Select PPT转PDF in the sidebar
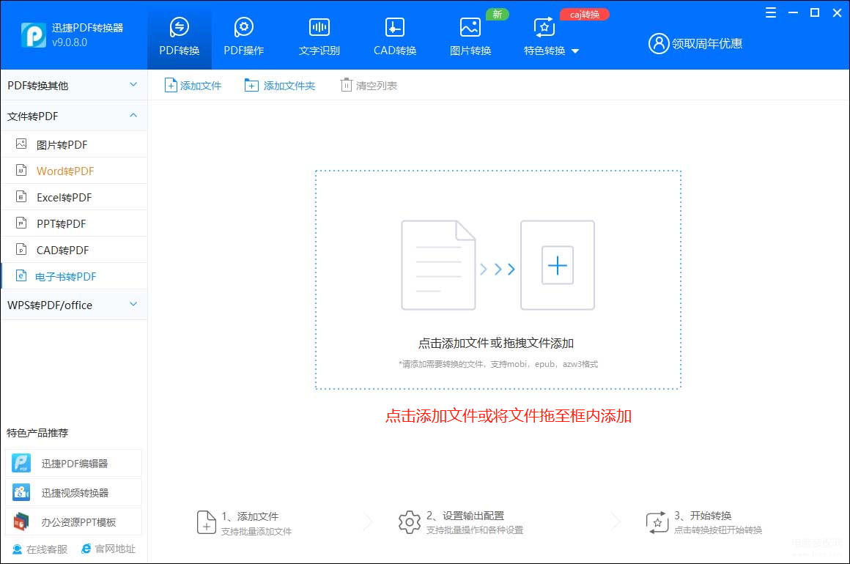This screenshot has height=564, width=850. 74,223
